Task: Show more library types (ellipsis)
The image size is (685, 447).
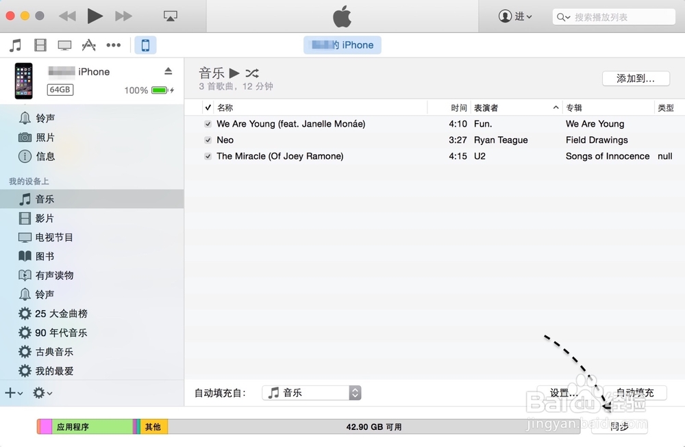Action: [x=114, y=45]
